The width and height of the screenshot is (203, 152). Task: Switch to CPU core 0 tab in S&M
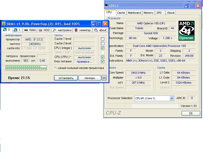(7, 30)
